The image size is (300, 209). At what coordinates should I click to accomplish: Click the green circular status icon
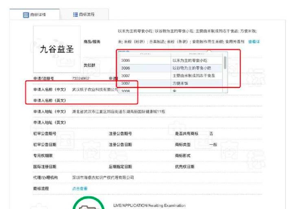click(x=85, y=204)
